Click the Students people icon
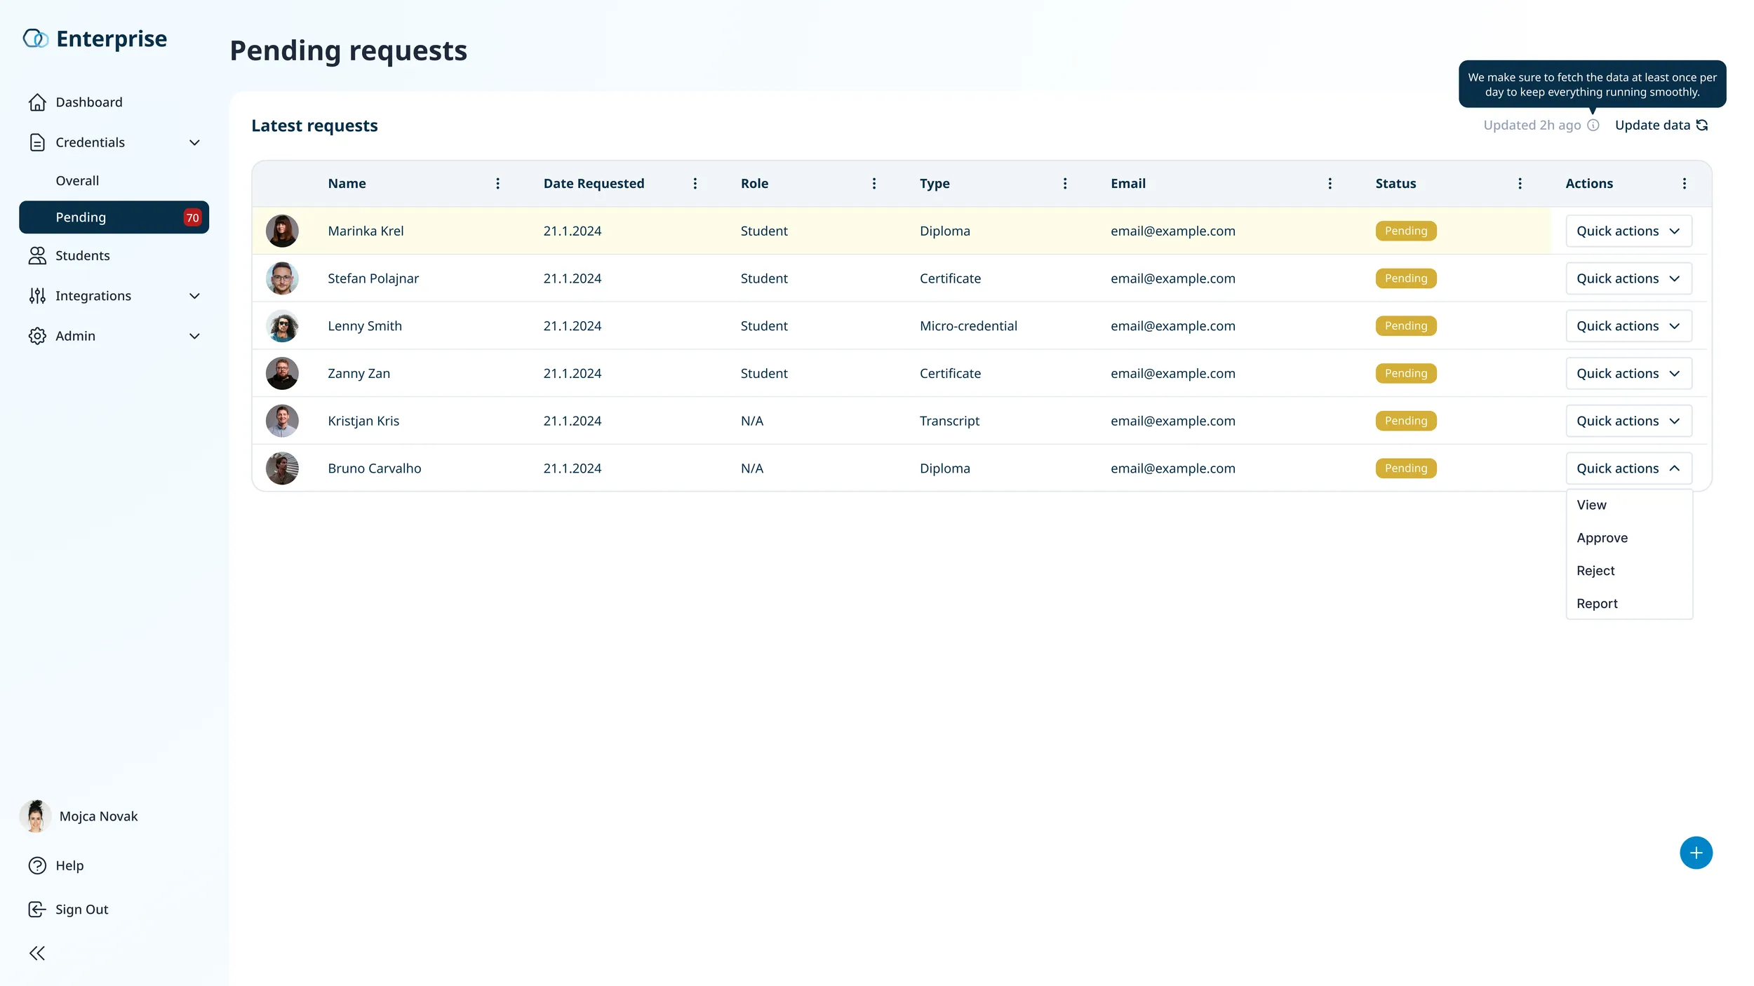This screenshot has height=986, width=1754. tap(37, 256)
